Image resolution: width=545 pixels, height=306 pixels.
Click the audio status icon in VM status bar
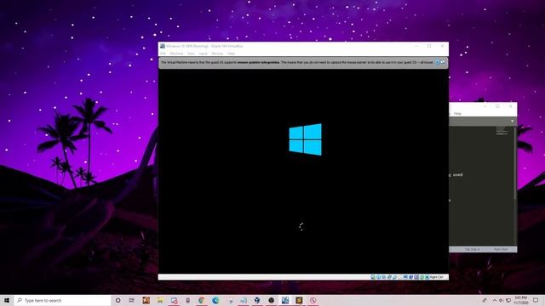pyautogui.click(x=384, y=277)
